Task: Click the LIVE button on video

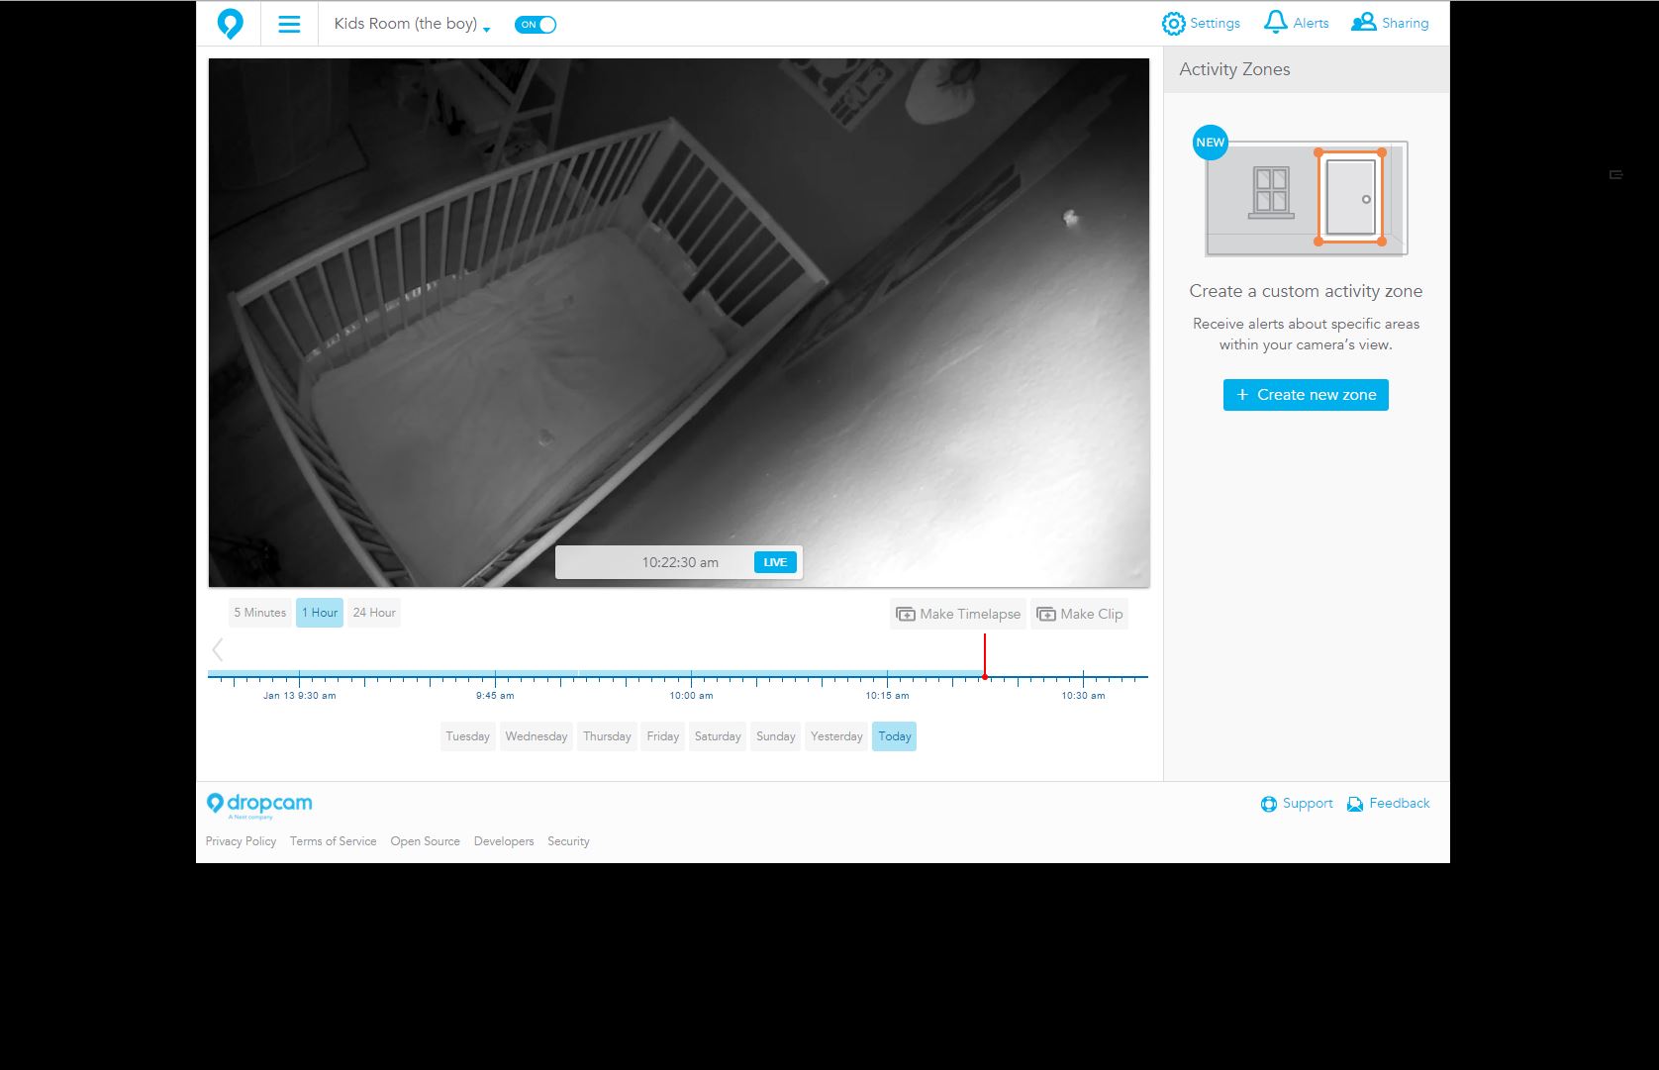Action: [775, 562]
